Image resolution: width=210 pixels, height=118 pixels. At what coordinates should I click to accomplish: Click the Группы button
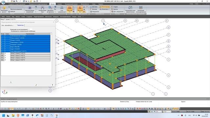point(115,9)
